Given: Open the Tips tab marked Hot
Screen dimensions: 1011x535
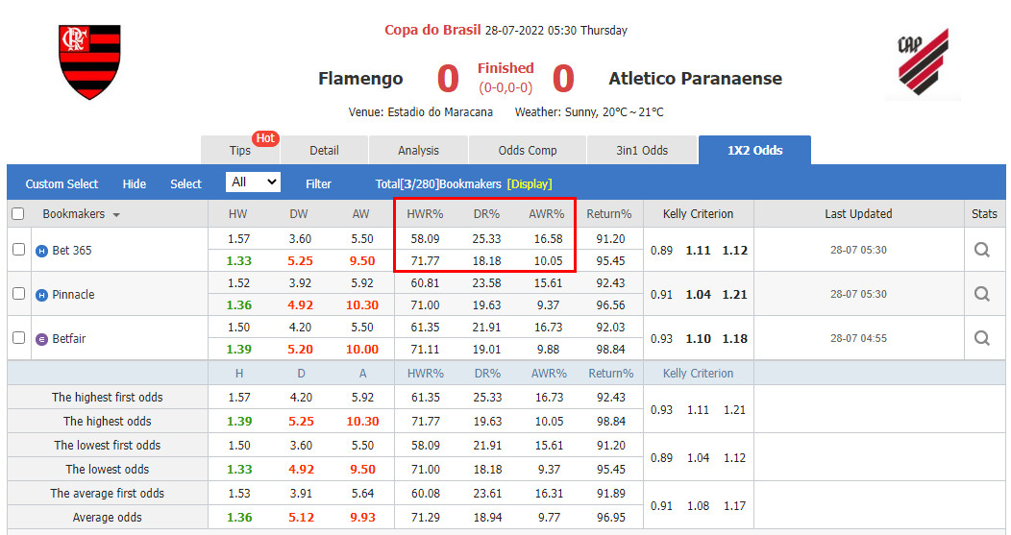Looking at the screenshot, I should [x=240, y=150].
